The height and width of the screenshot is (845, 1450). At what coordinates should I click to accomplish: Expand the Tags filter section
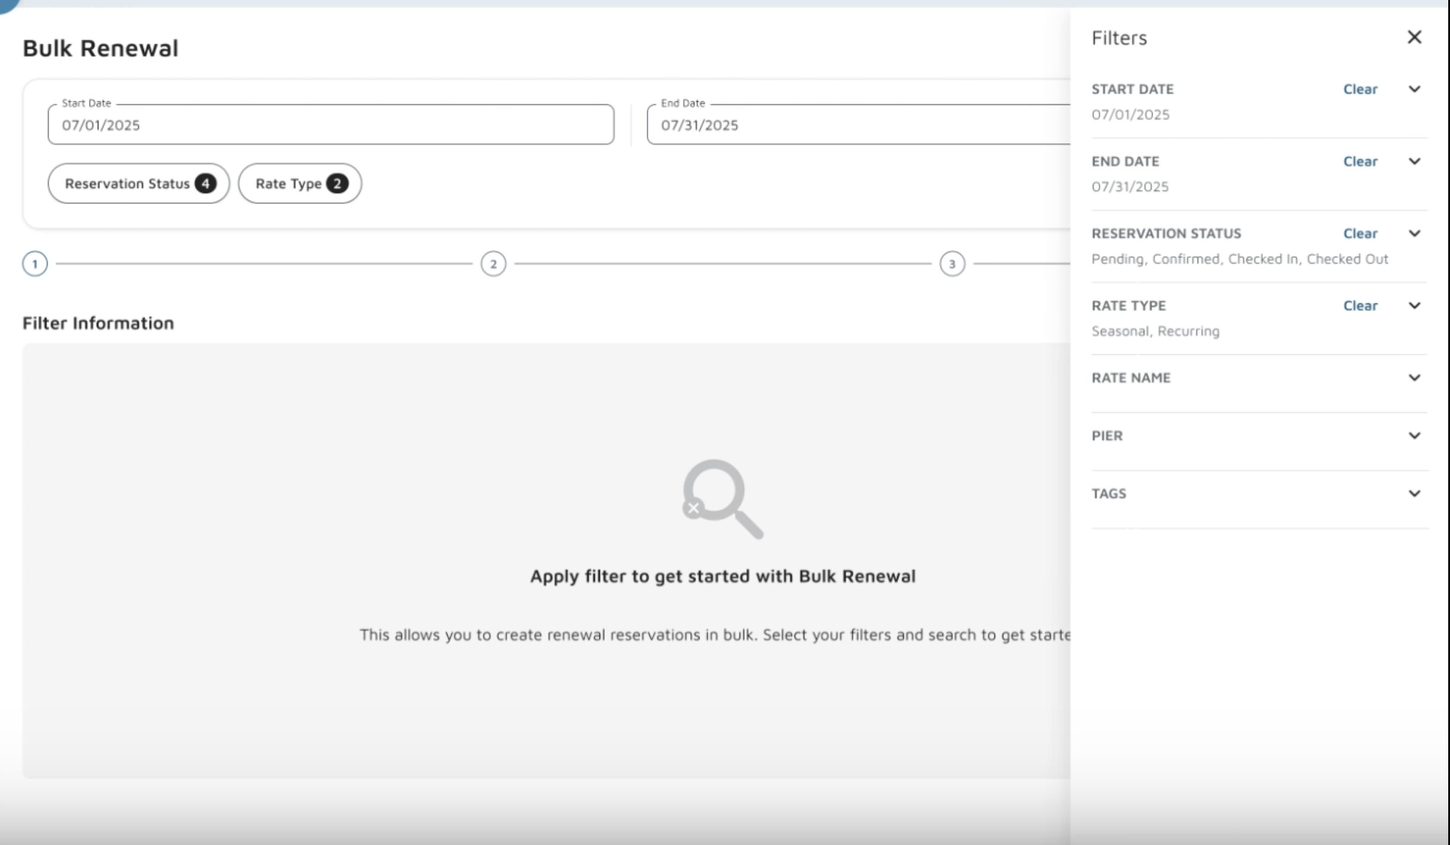(1414, 494)
